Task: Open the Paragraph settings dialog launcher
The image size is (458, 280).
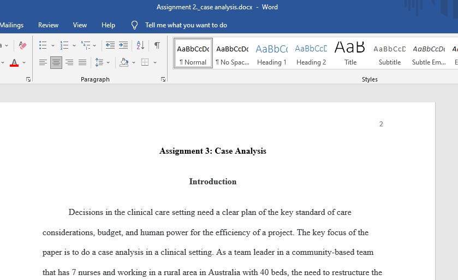Action: pyautogui.click(x=163, y=79)
